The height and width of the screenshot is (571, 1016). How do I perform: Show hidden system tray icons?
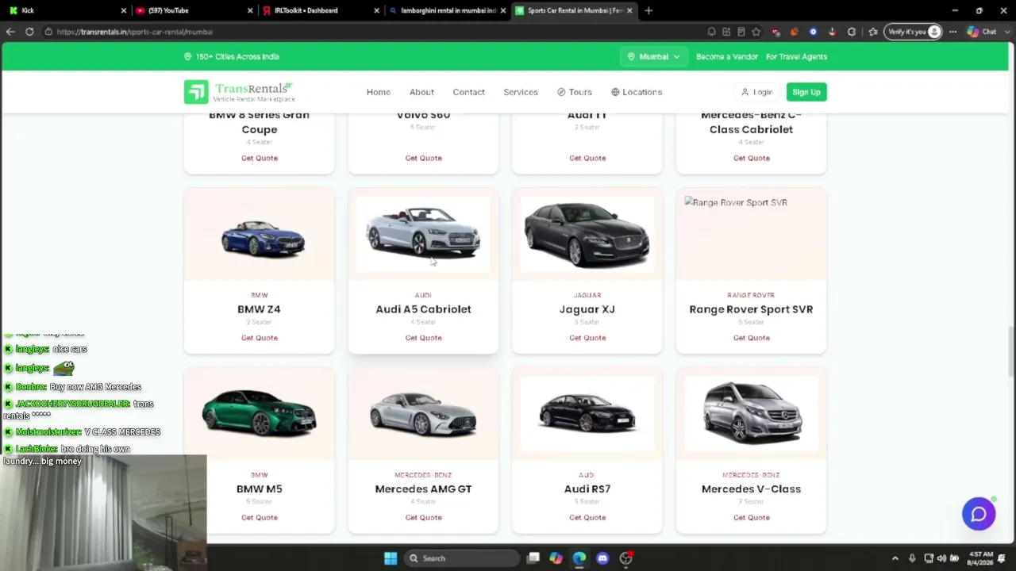[895, 558]
